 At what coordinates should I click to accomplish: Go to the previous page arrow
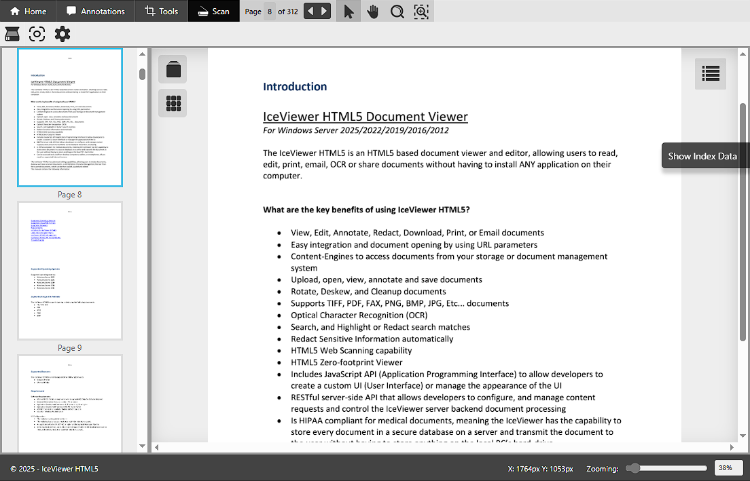tap(310, 12)
